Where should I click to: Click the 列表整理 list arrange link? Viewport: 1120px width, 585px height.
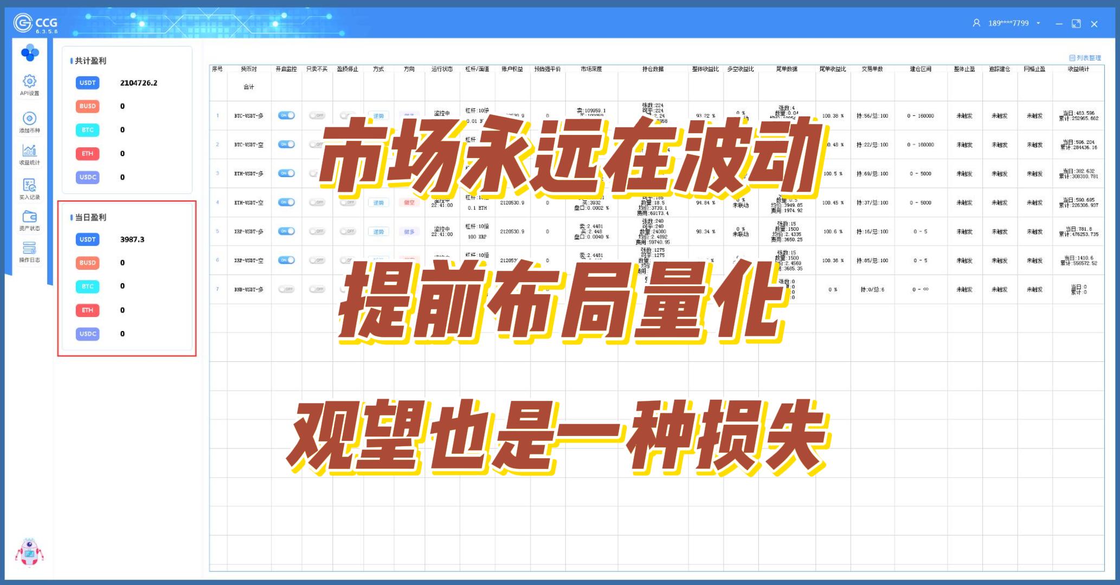1085,58
